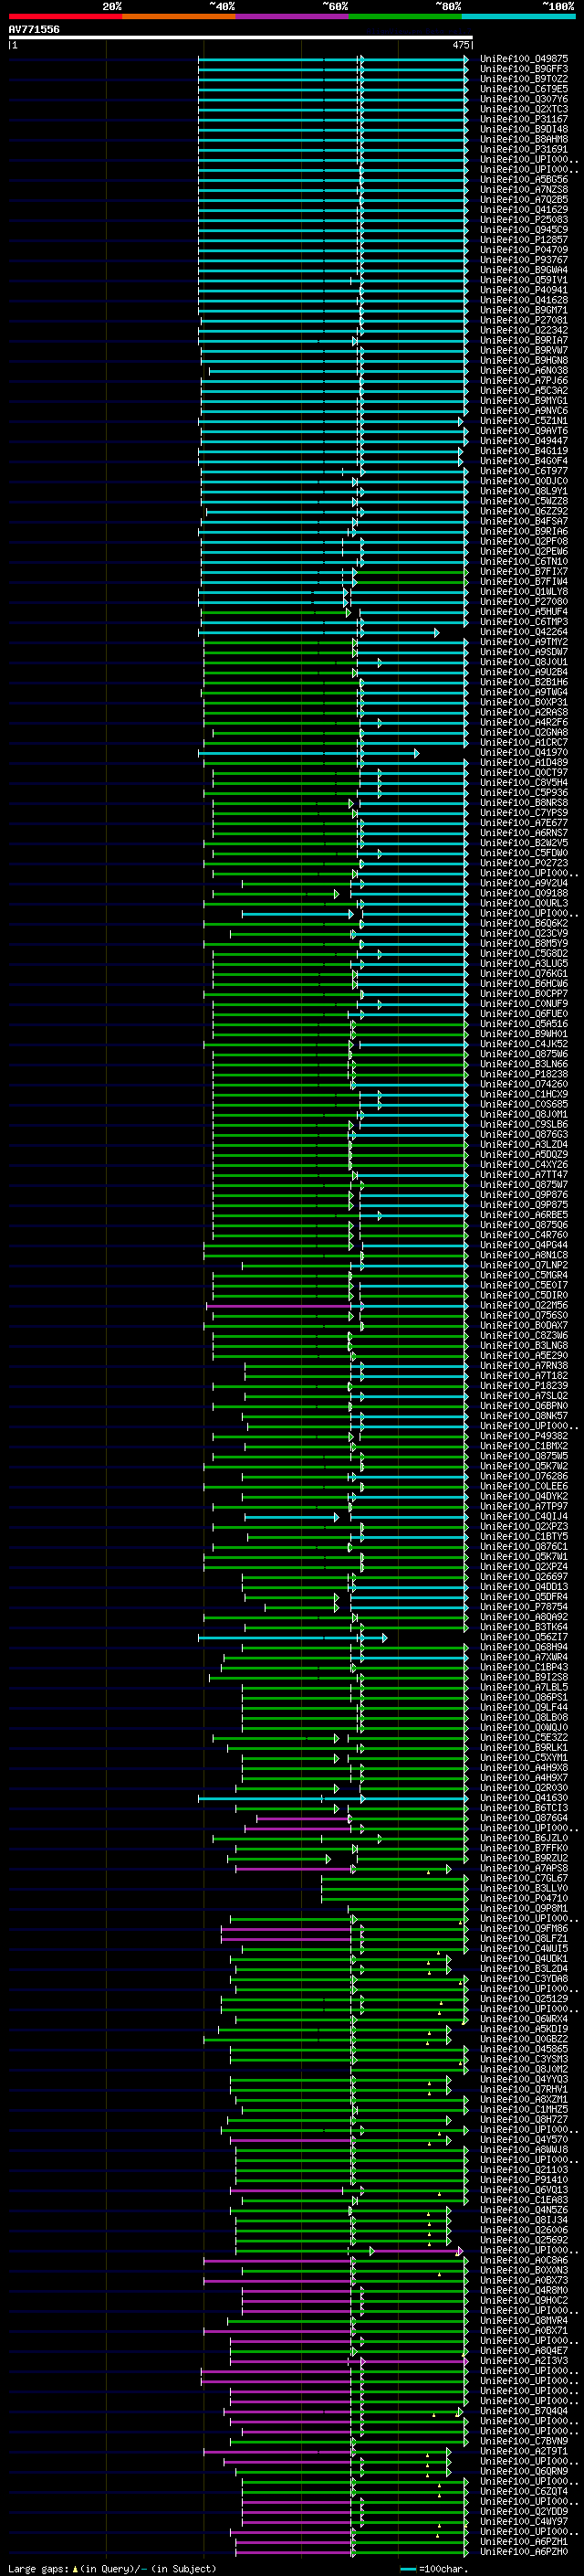Screen dimensions: 584x2576
Task: Click the cyan ~100% identity color bar
Action: (x=518, y=16)
